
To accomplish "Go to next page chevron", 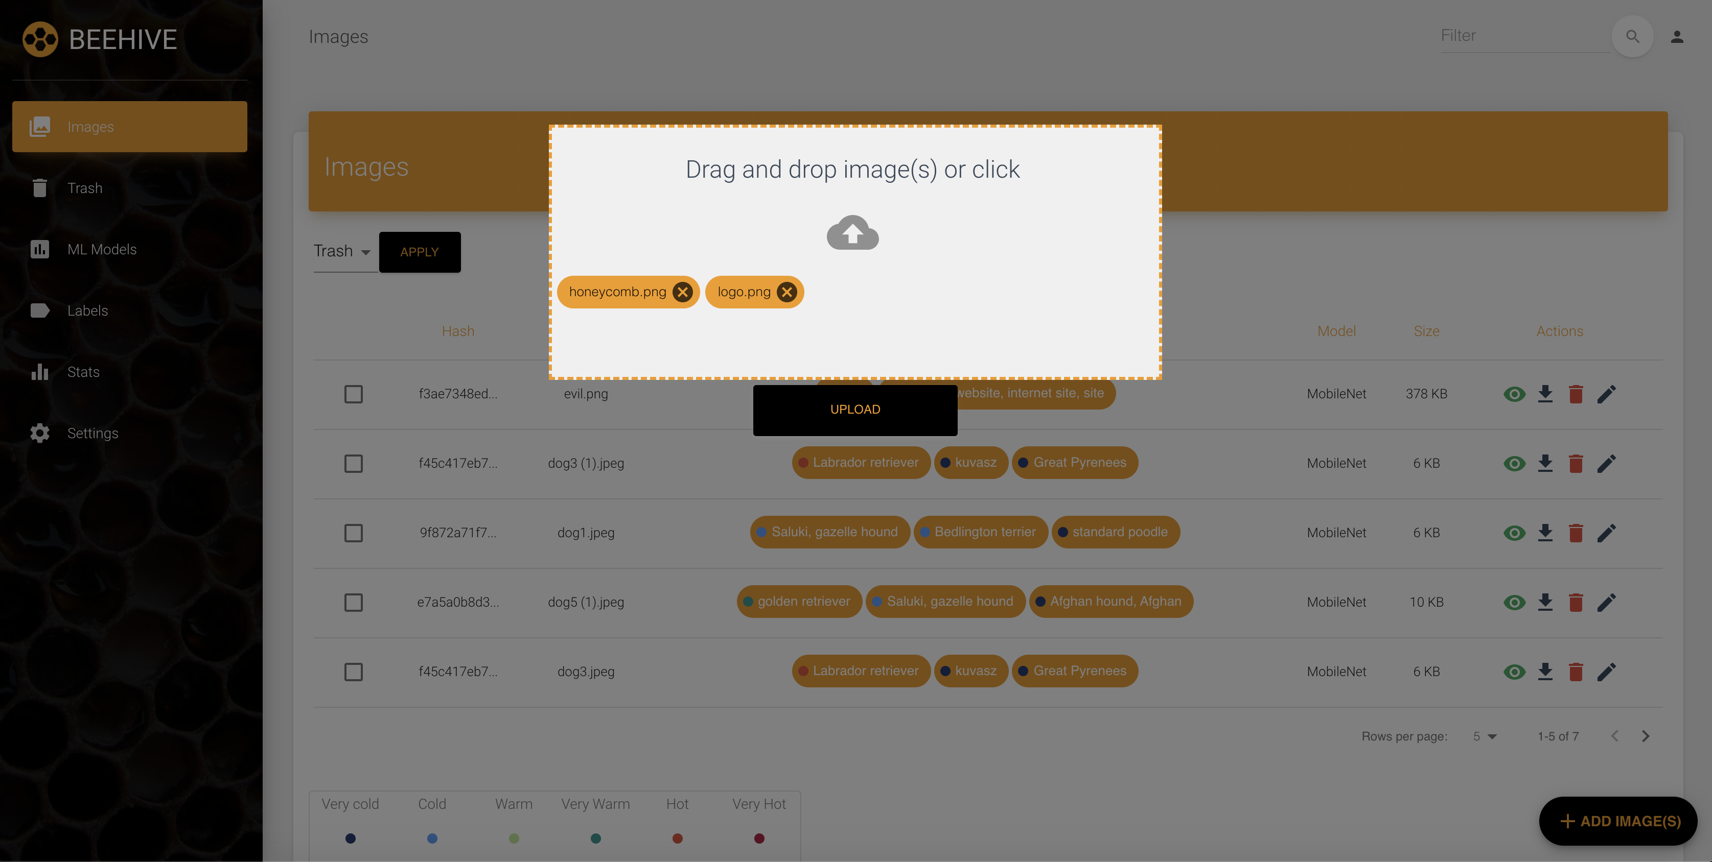I will tap(1646, 736).
